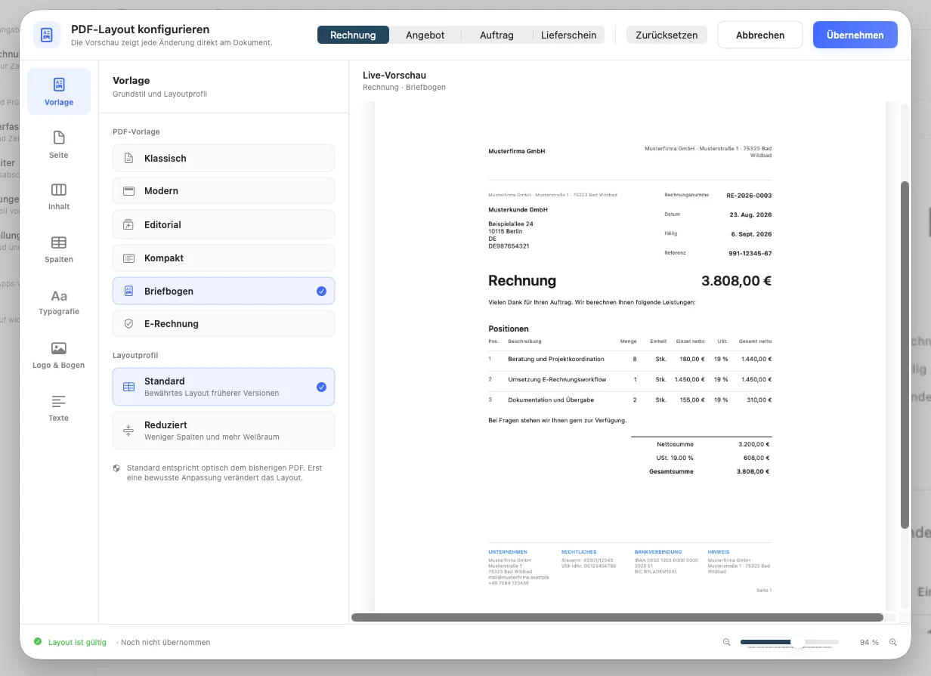Click the Beratung und Projektkoordination row
931x676 pixels.
coord(630,360)
